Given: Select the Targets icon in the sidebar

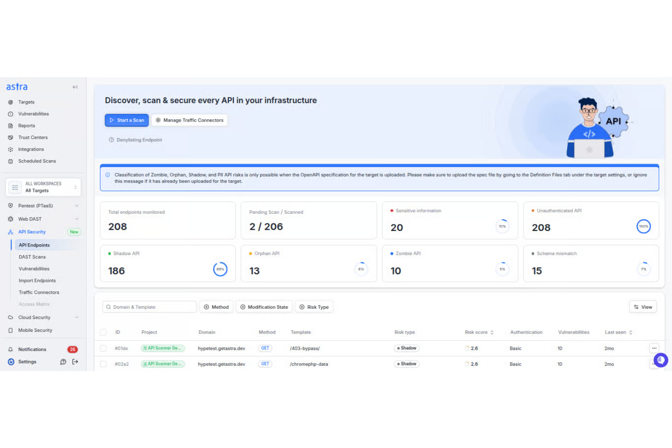Looking at the screenshot, I should click(x=10, y=102).
